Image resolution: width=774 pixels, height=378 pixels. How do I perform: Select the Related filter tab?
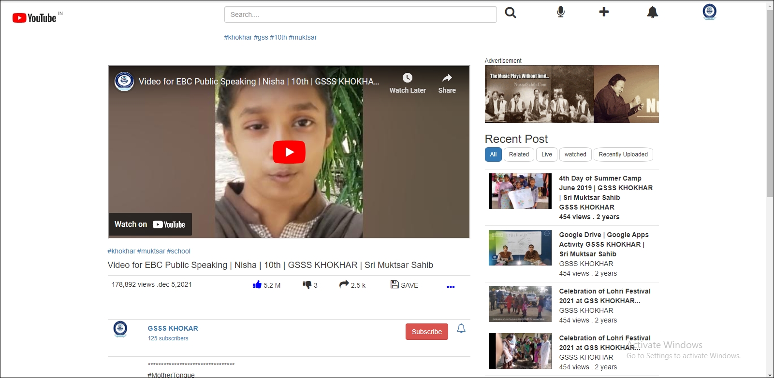pyautogui.click(x=519, y=154)
